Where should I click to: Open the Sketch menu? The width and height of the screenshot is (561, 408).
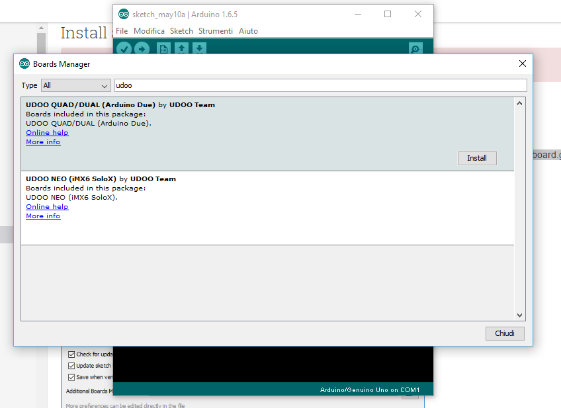pyautogui.click(x=181, y=31)
